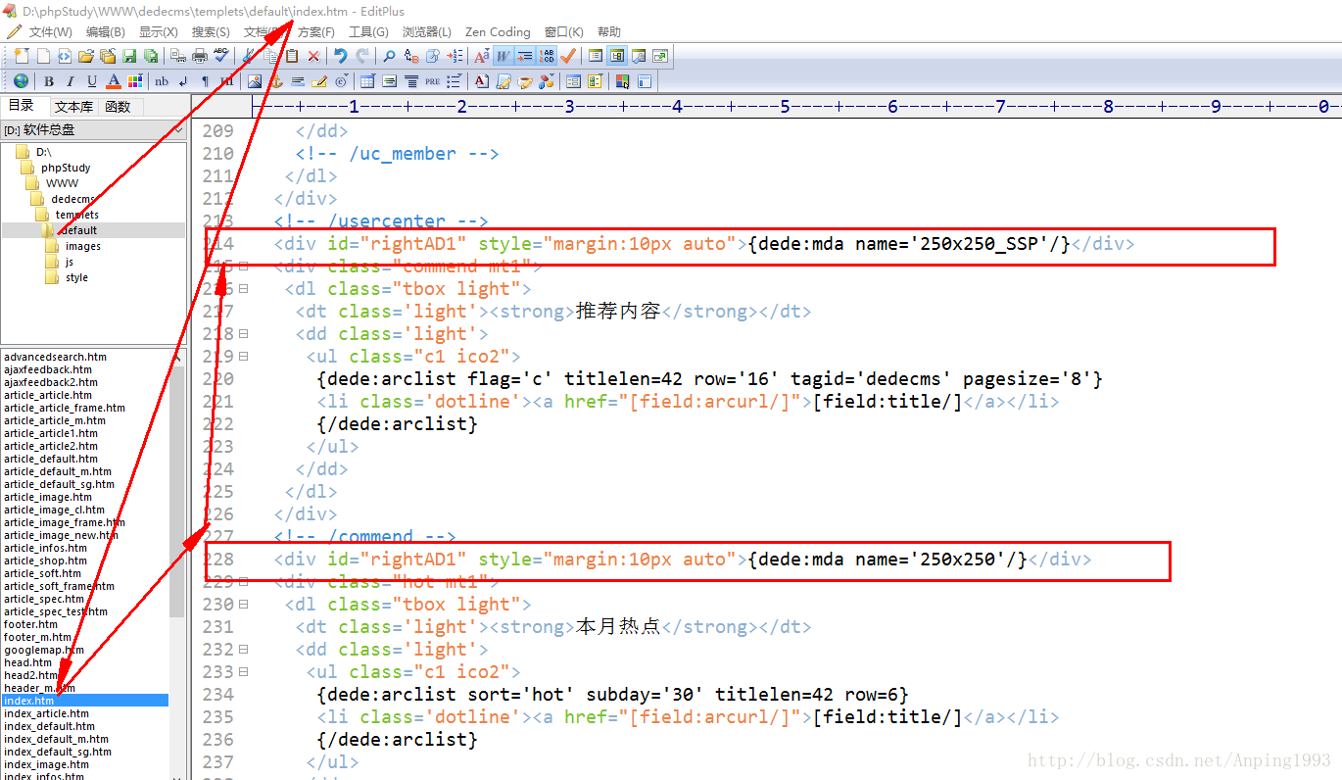Screen dimensions: 1342x780
Task: Switch to the 文本库 tab
Action: coord(74,107)
